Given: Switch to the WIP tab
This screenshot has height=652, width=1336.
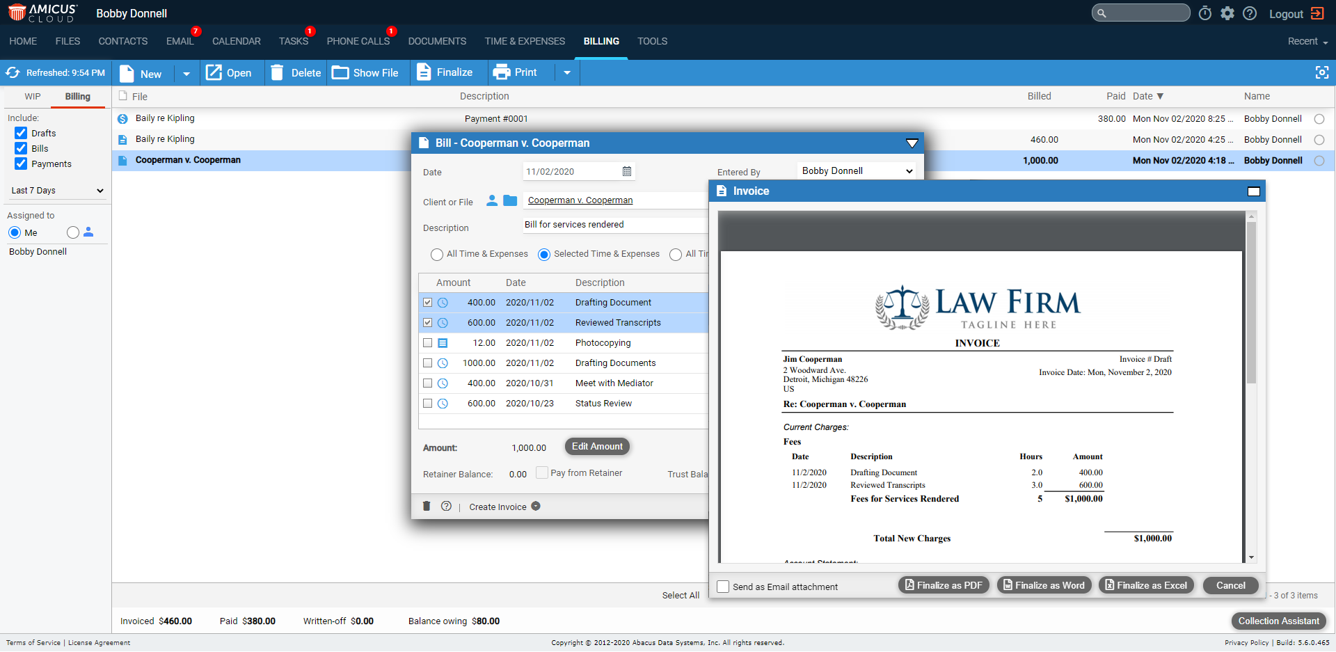Looking at the screenshot, I should tap(33, 97).
